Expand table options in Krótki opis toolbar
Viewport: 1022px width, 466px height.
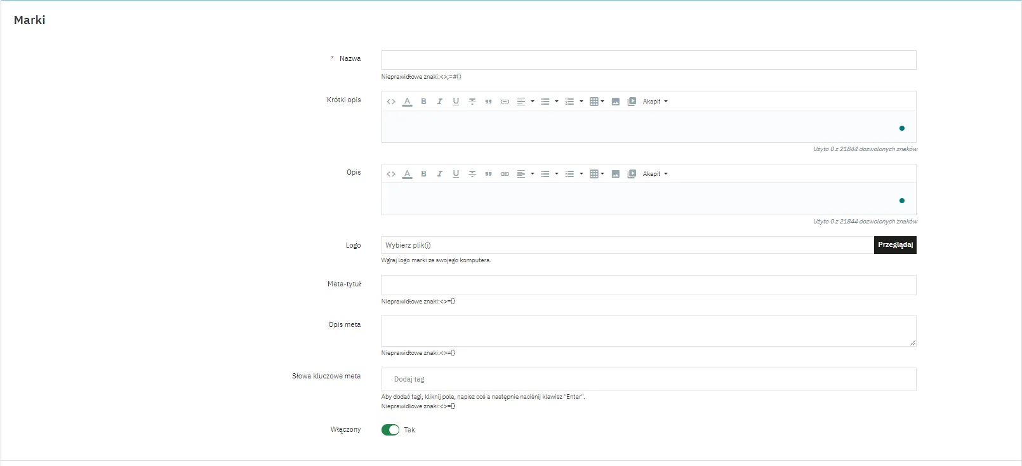(x=597, y=102)
